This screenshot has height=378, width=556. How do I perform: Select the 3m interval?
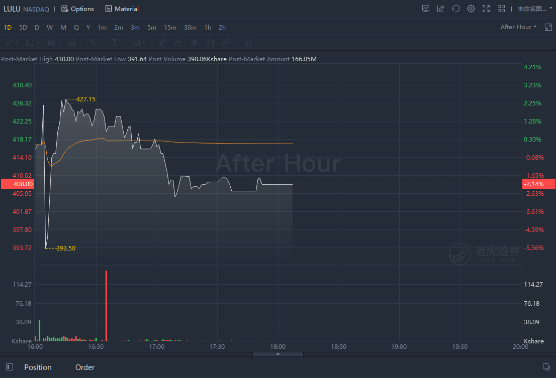point(135,27)
